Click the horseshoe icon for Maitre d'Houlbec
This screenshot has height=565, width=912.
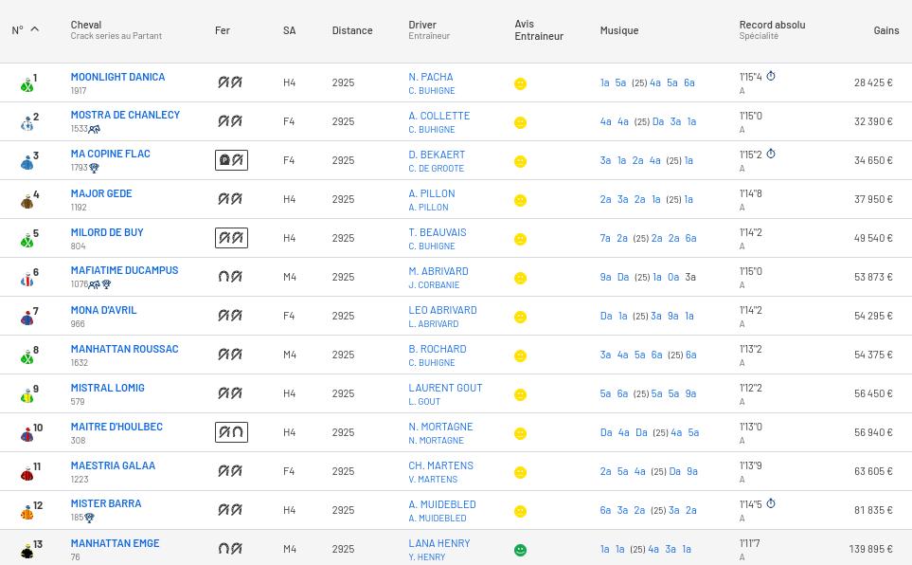(231, 432)
